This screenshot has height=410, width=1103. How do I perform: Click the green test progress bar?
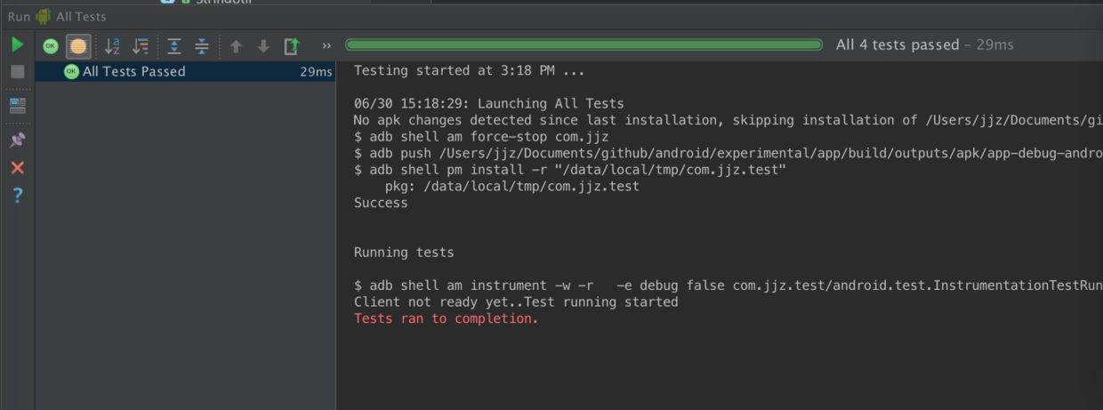tap(584, 44)
